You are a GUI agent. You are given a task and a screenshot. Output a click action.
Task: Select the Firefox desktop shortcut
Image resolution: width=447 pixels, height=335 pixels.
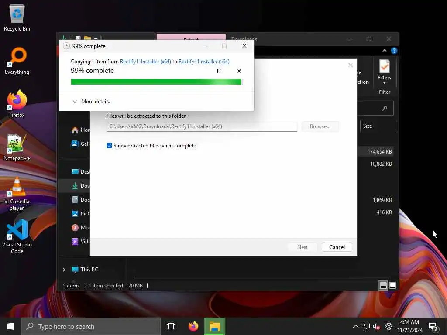click(17, 104)
